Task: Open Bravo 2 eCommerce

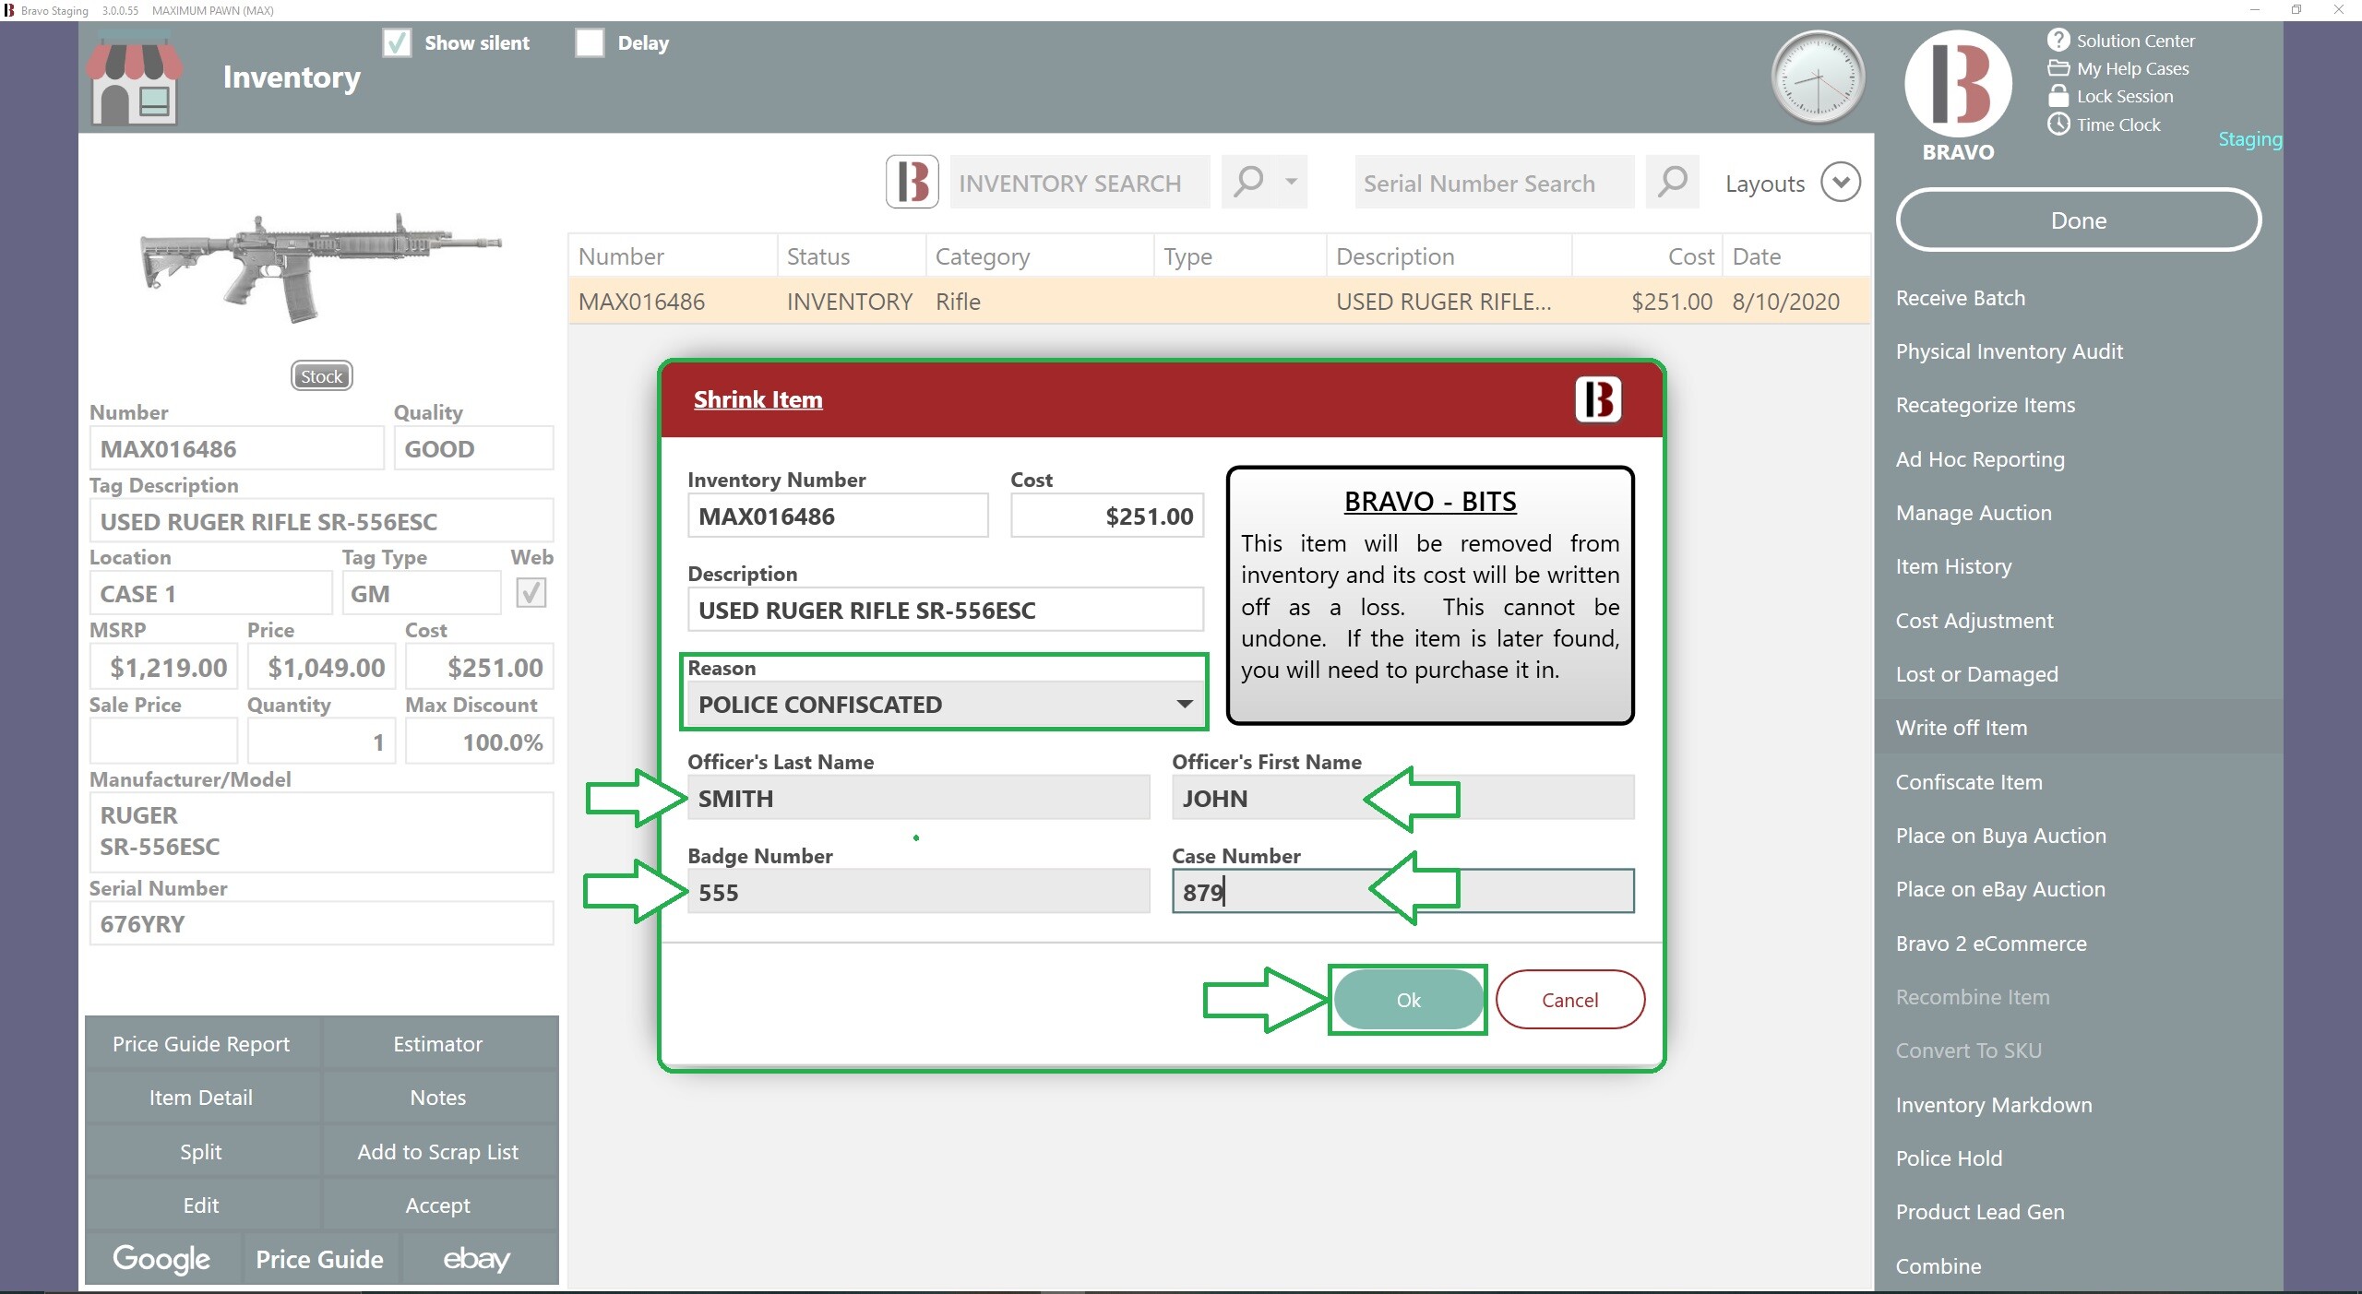Action: click(x=1991, y=944)
